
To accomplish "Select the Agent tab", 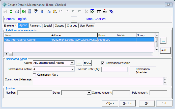I will coord(23,25).
